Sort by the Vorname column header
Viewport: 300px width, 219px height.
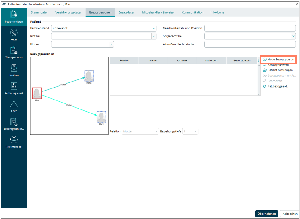[182, 60]
